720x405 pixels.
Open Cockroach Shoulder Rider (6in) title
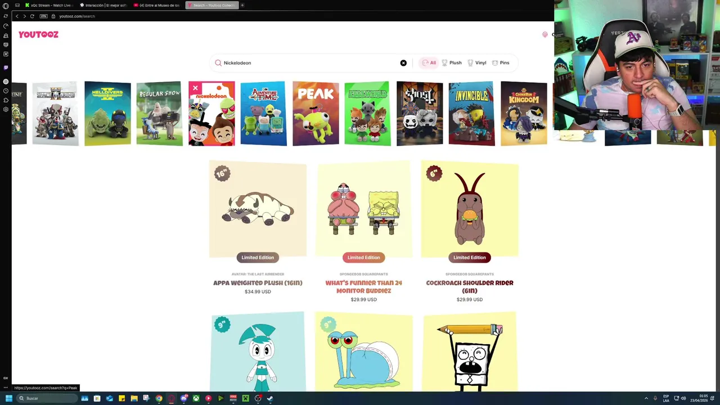click(470, 287)
